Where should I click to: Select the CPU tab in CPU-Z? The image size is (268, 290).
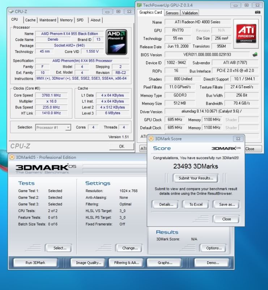click(14, 20)
